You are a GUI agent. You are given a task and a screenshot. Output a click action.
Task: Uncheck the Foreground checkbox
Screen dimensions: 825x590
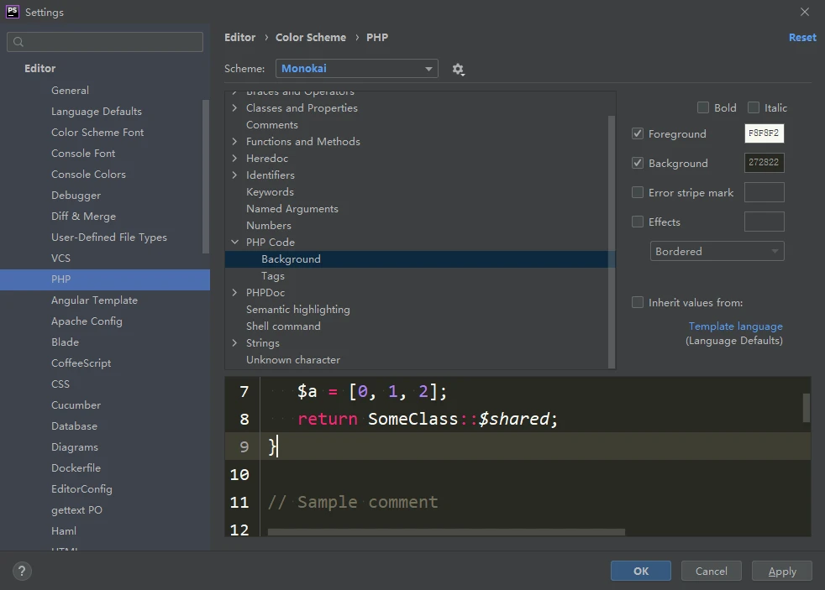tap(638, 133)
